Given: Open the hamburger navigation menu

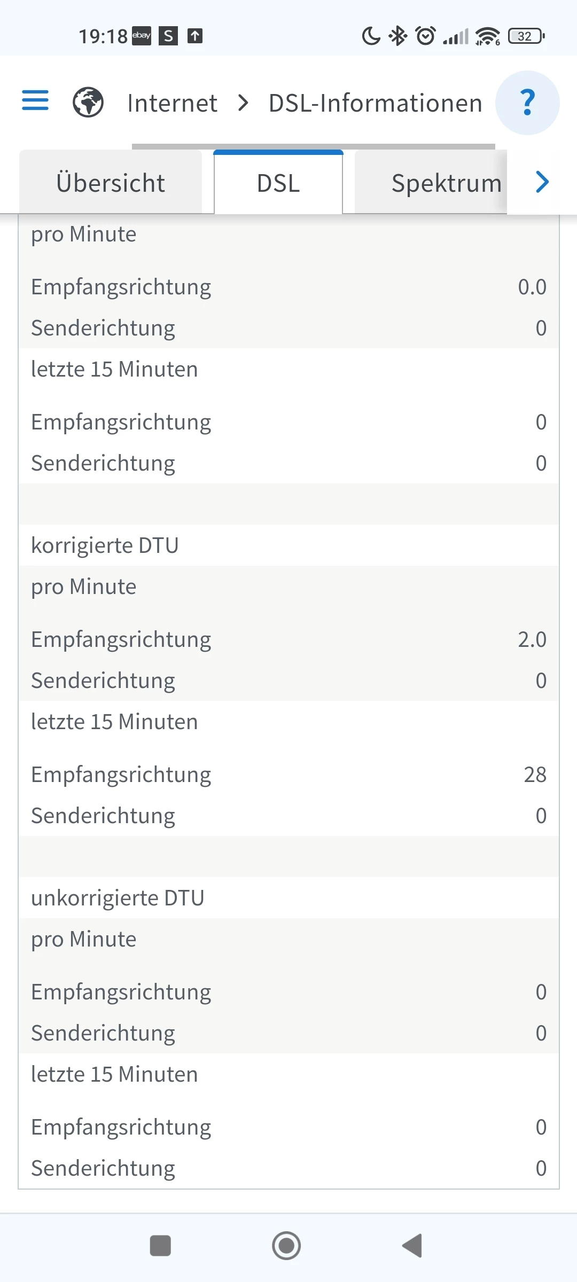Looking at the screenshot, I should coord(35,100).
